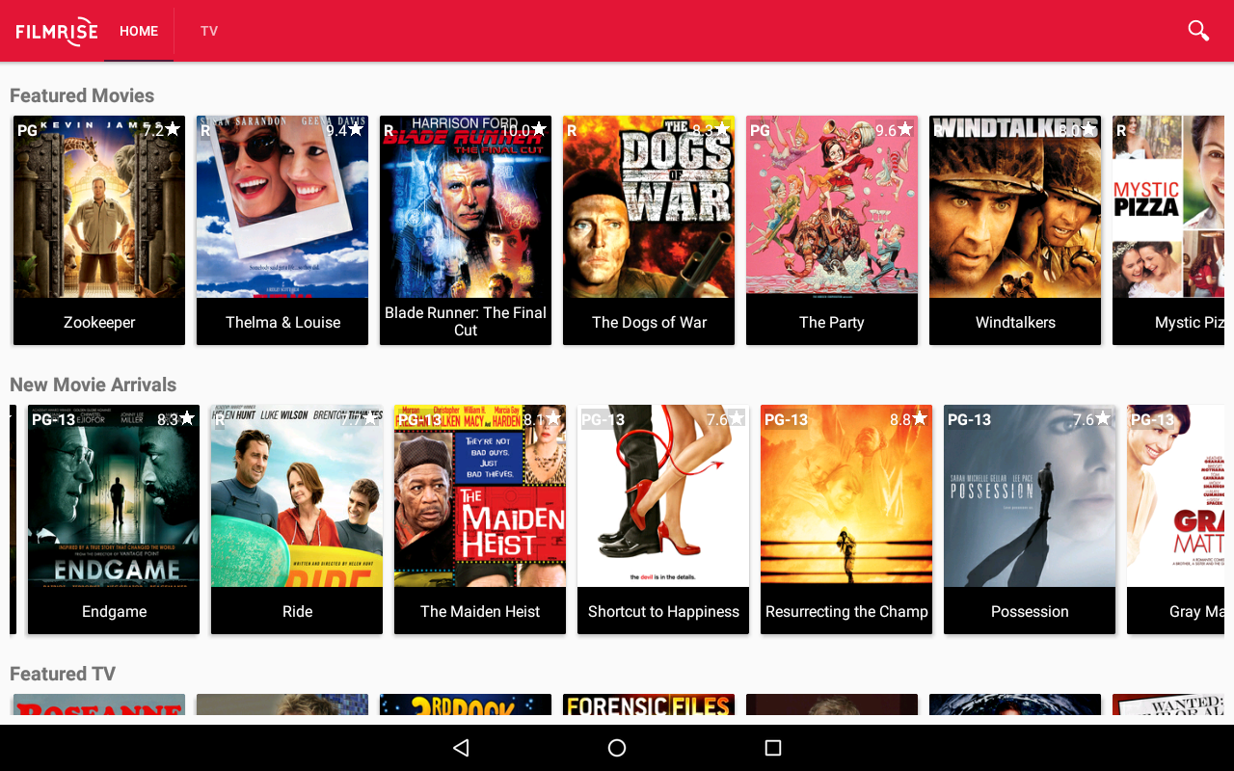Click the 8.8 rating on Resurrecting the Champ
The image size is (1234, 771).
point(908,419)
